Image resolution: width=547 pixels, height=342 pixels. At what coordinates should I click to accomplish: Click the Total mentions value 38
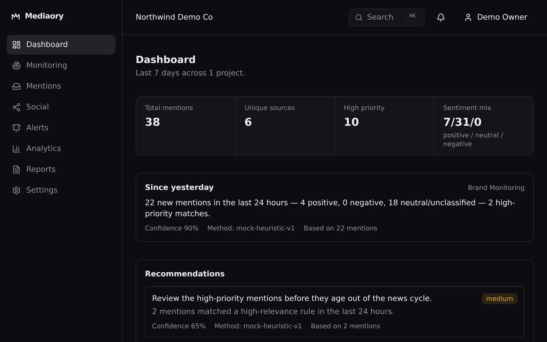click(x=153, y=122)
